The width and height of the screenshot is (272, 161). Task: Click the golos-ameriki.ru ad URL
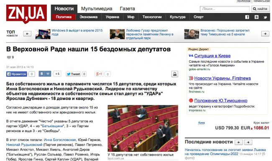199,69
